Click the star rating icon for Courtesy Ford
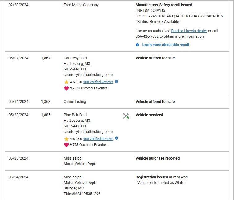Image resolution: width=234 pixels, height=200 pixels. [x=67, y=82]
